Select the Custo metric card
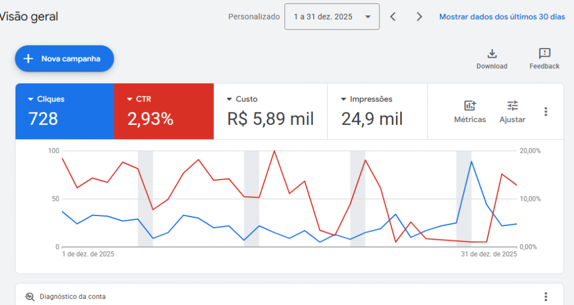 pyautogui.click(x=270, y=111)
